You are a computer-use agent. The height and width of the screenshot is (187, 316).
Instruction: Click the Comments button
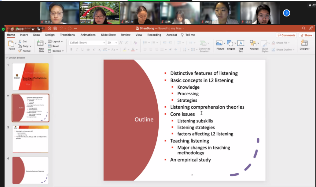coord(286,35)
